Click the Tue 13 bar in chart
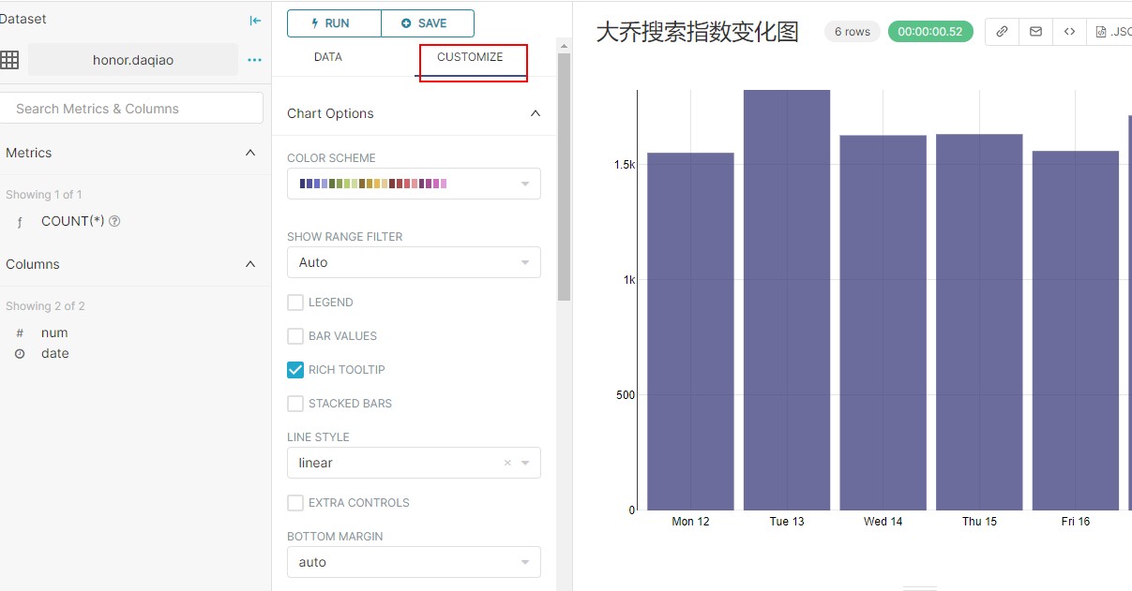 tap(787, 300)
